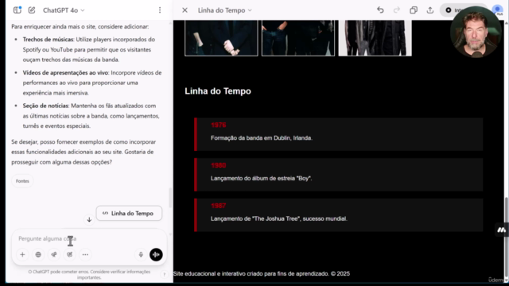
Task: Close the Linha do Tempo canvas
Action: tap(185, 10)
